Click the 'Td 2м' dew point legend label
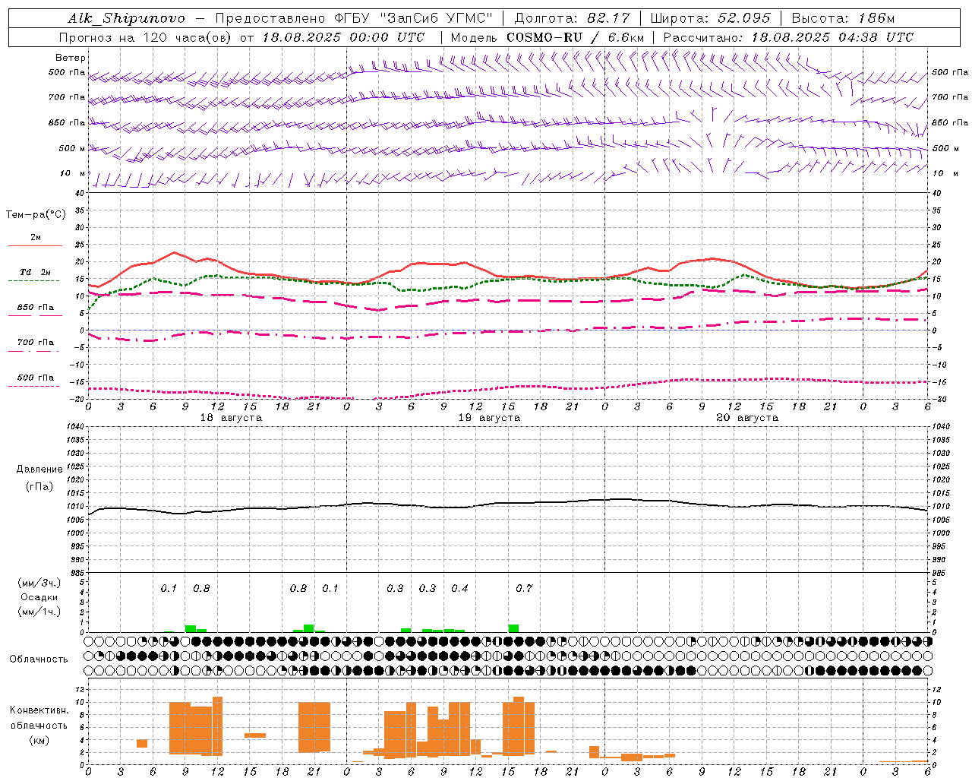Image resolution: width=972 pixels, height=778 pixels. pyautogui.click(x=35, y=272)
